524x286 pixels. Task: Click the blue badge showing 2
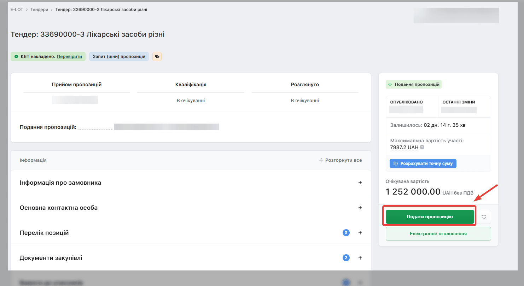tap(346, 258)
